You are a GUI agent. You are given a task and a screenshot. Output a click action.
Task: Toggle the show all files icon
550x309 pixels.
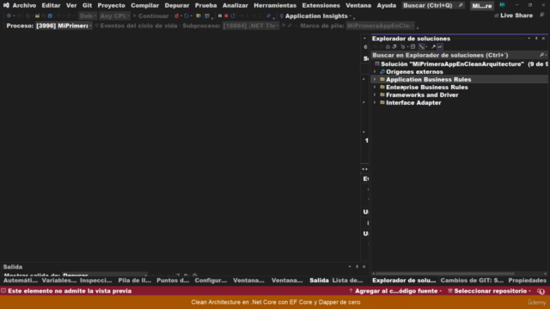[x=422, y=46]
